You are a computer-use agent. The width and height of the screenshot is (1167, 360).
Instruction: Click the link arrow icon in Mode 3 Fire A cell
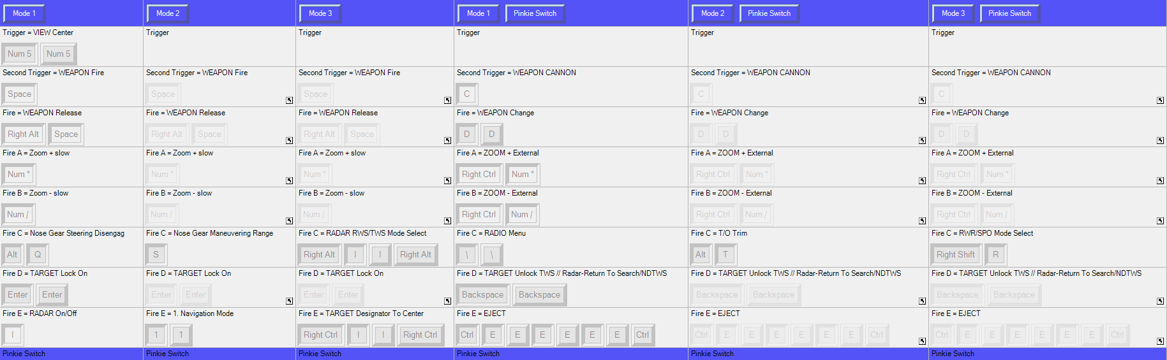(447, 181)
